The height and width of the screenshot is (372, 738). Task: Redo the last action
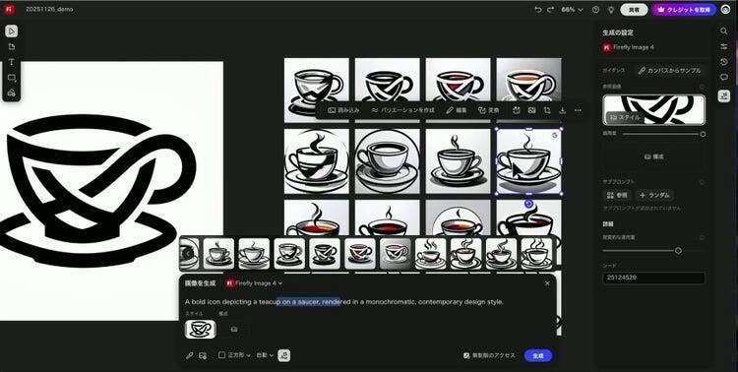point(551,10)
